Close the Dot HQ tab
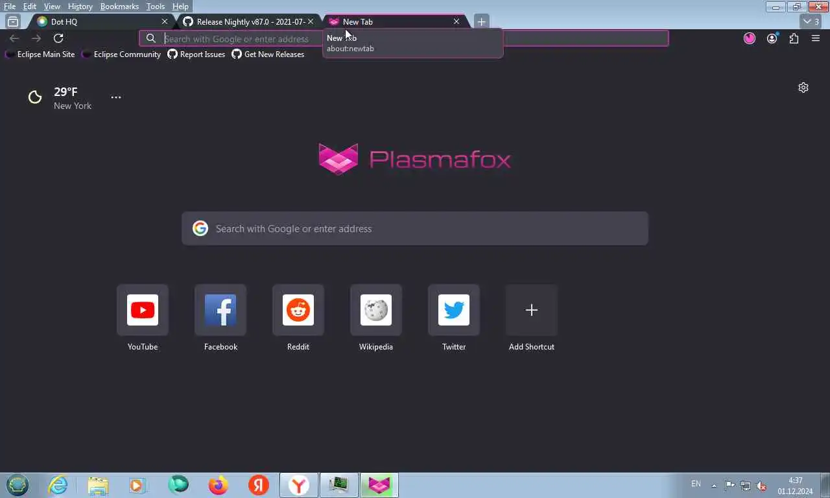 coord(164,21)
